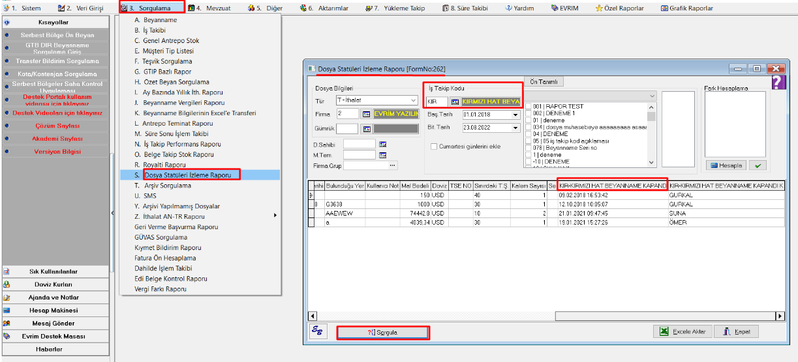Viewport: 798px width, 362px height.
Task: Click the Hesapla button
Action: [726, 165]
